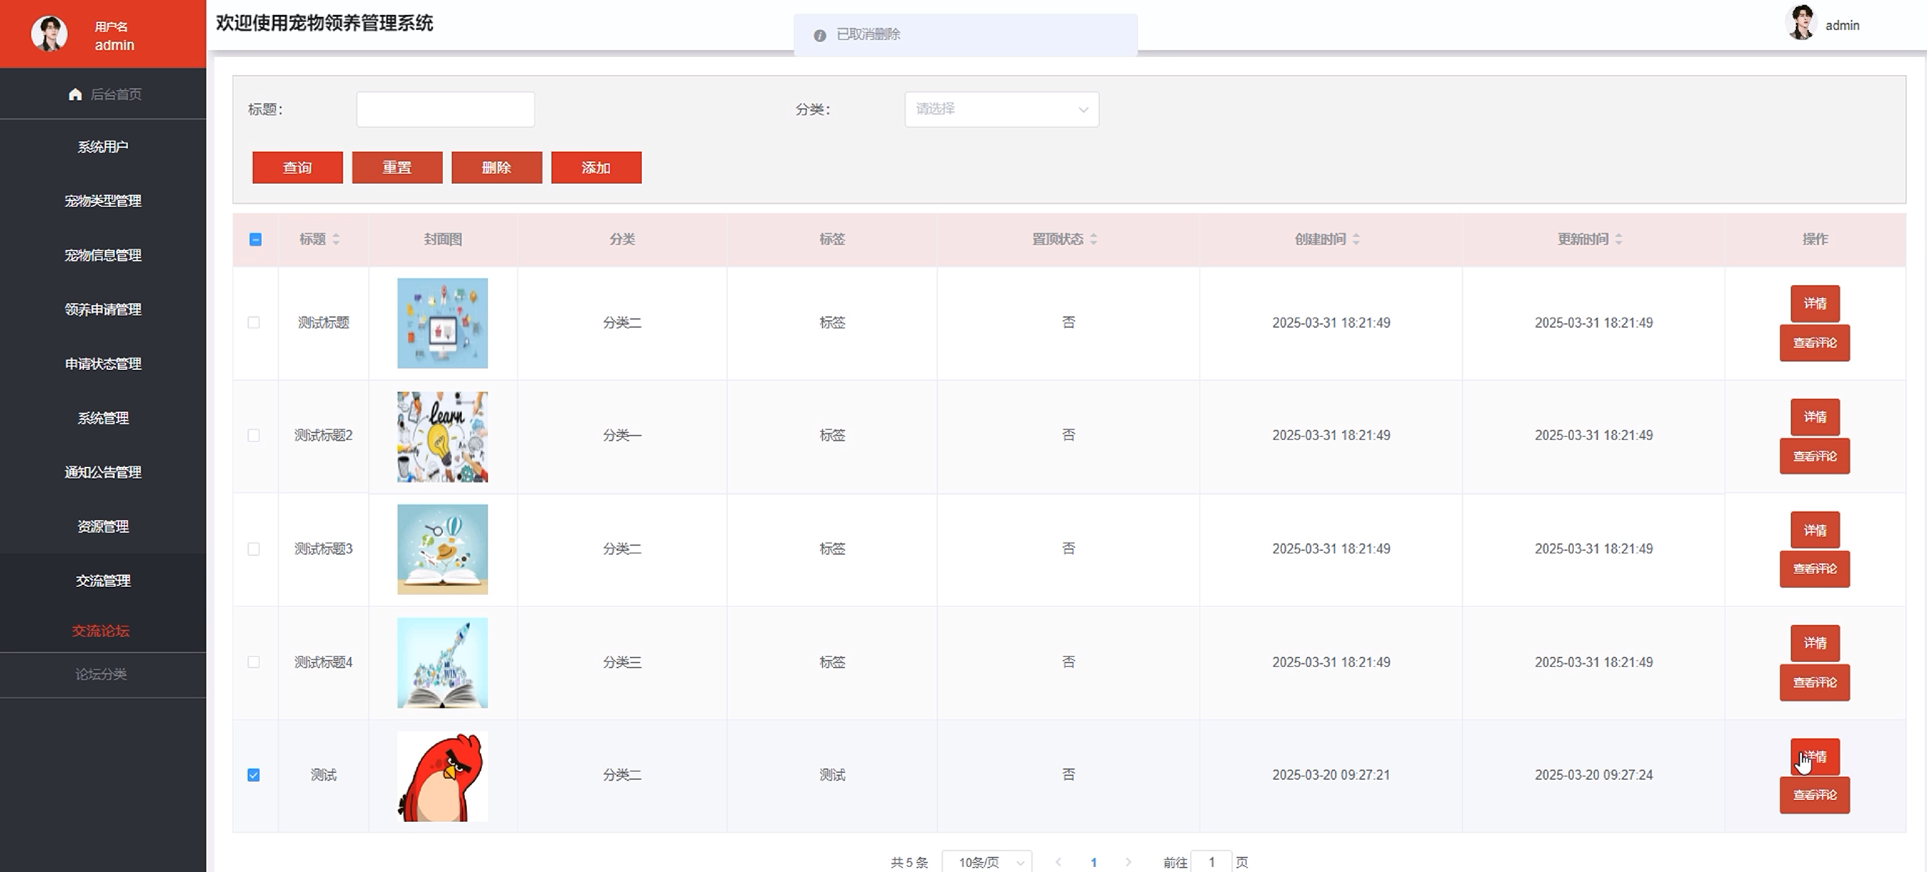Toggle the select-all header checkbox
The image size is (1927, 872).
click(255, 239)
